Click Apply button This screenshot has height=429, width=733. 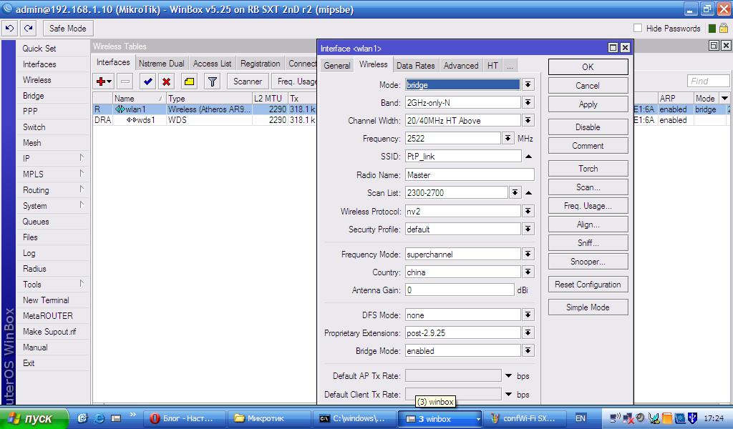[x=588, y=104]
